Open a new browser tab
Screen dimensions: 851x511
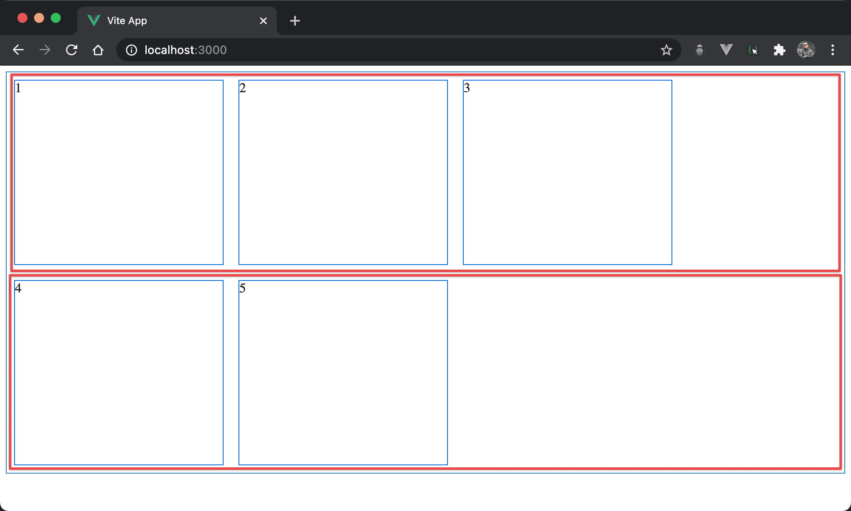(x=295, y=21)
